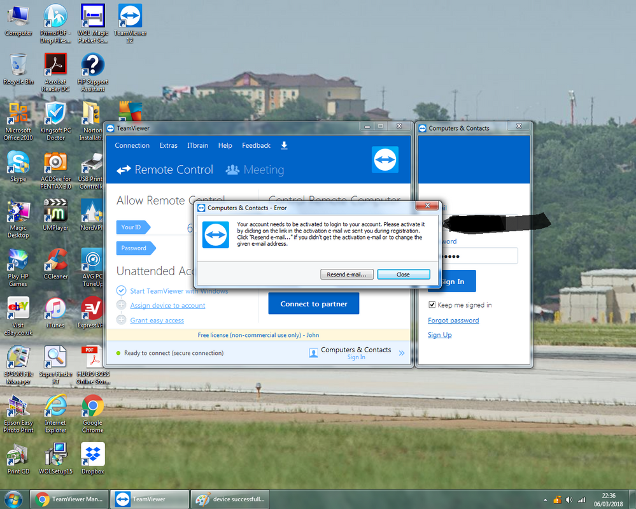
Task: Open Visit eBay.co.uk shortcut
Action: [18, 317]
